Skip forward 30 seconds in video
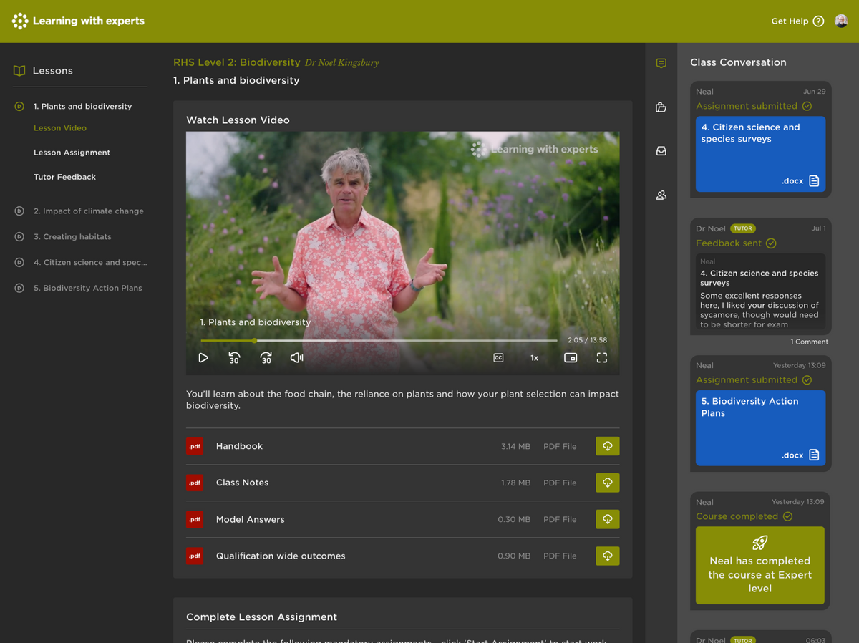 tap(266, 357)
